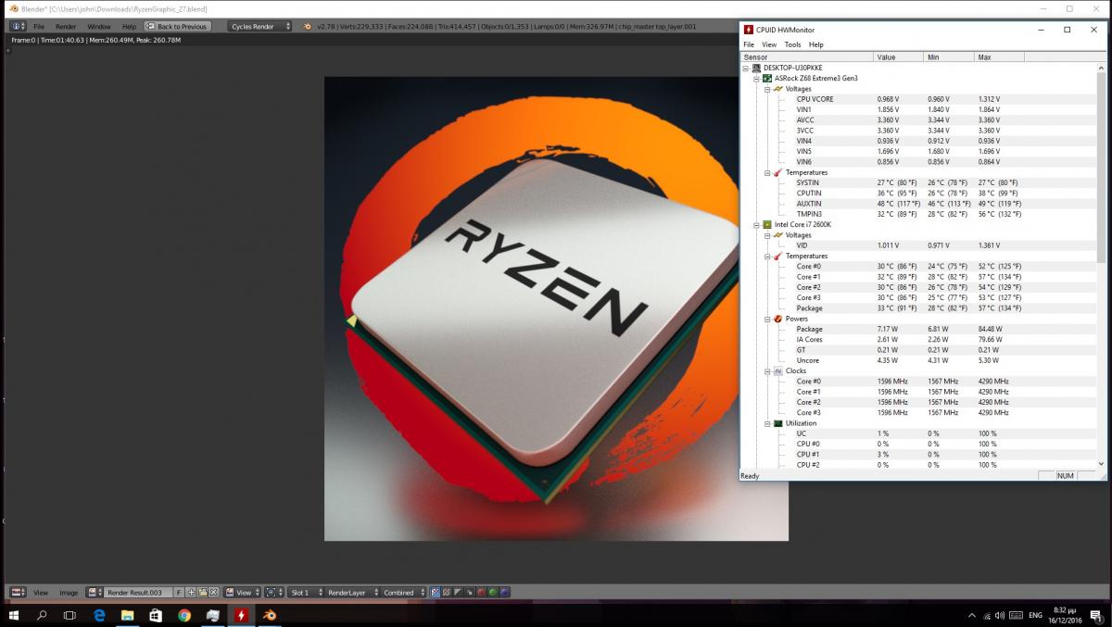Open File Explorer from the taskbar
The height and width of the screenshot is (627, 1112).
(x=127, y=615)
